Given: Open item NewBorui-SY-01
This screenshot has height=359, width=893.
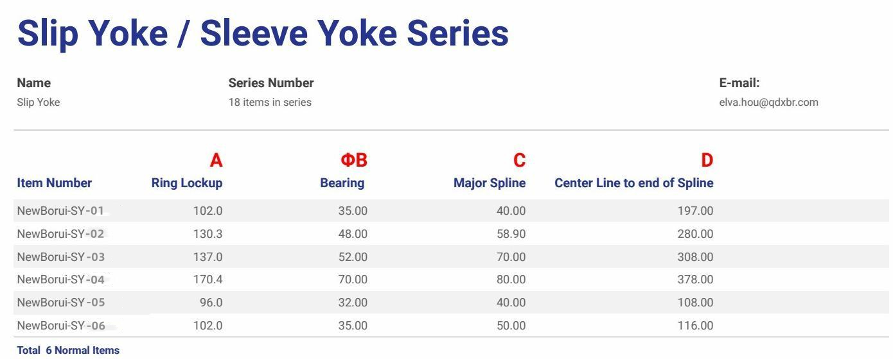Looking at the screenshot, I should (61, 211).
